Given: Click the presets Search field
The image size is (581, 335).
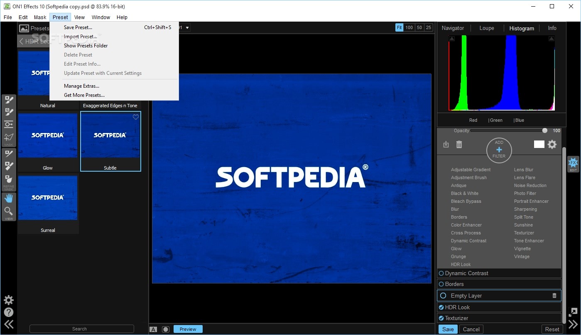Looking at the screenshot, I should 81,329.
